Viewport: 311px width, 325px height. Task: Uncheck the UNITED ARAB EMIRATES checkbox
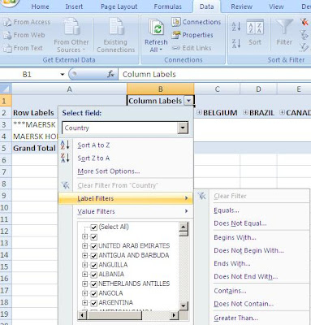[94, 246]
